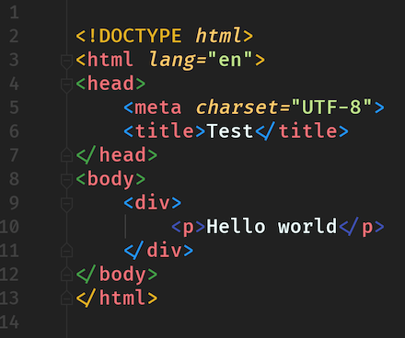Click the lang attribute on line 3
The height and width of the screenshot is (338, 405).
click(x=172, y=62)
